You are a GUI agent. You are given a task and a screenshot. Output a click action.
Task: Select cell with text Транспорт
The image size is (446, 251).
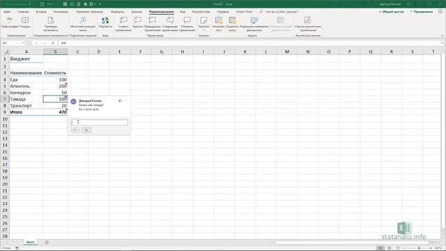pyautogui.click(x=26, y=105)
